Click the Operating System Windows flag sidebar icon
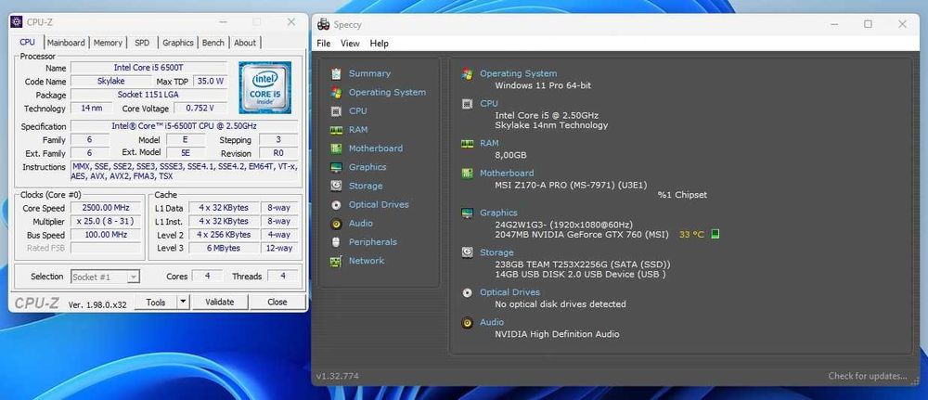 tap(336, 92)
